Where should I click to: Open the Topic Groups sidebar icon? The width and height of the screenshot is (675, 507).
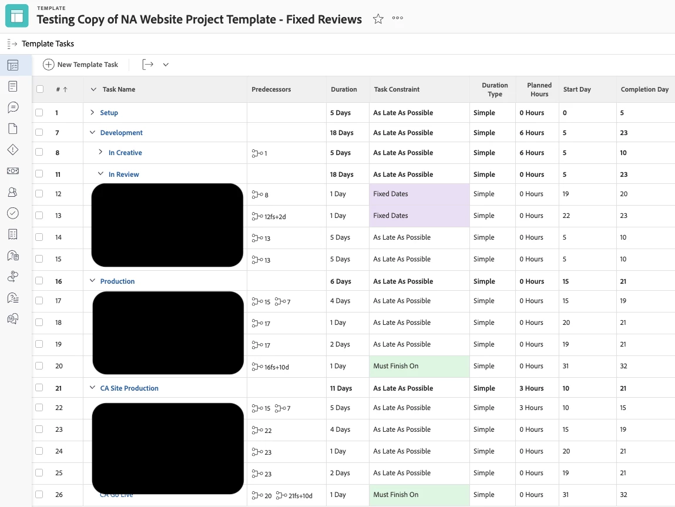(x=13, y=318)
